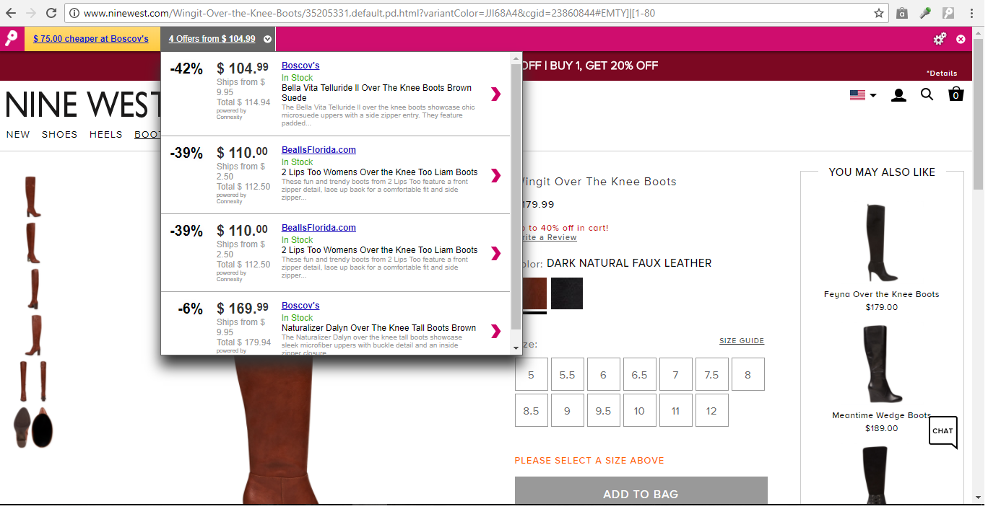View the boot sole thumbnail image

pyautogui.click(x=33, y=428)
